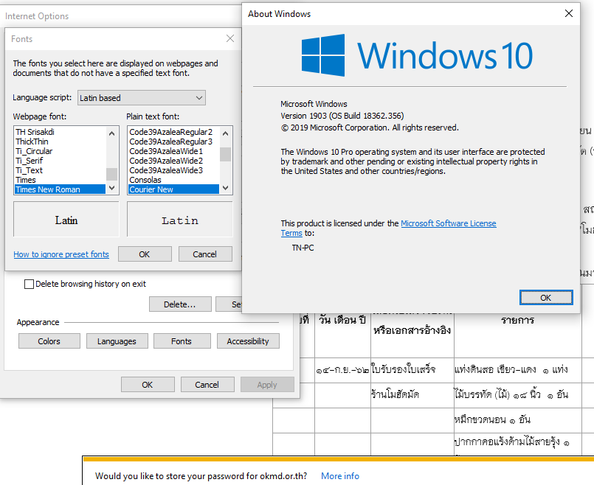594x485 pixels.
Task: Click Apply in Internet Options
Action: click(267, 385)
